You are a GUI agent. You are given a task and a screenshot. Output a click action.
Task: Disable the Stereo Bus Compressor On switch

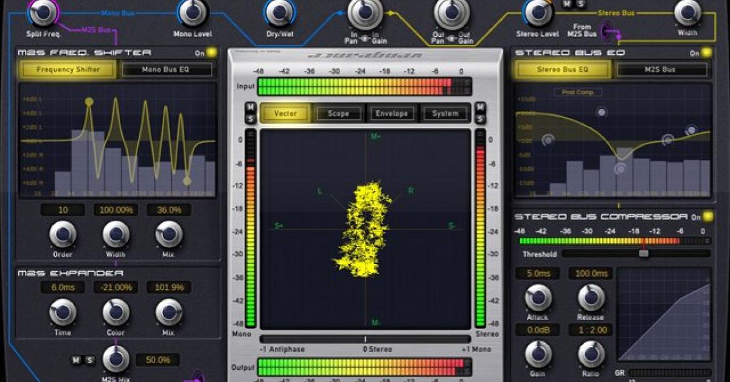pyautogui.click(x=707, y=217)
